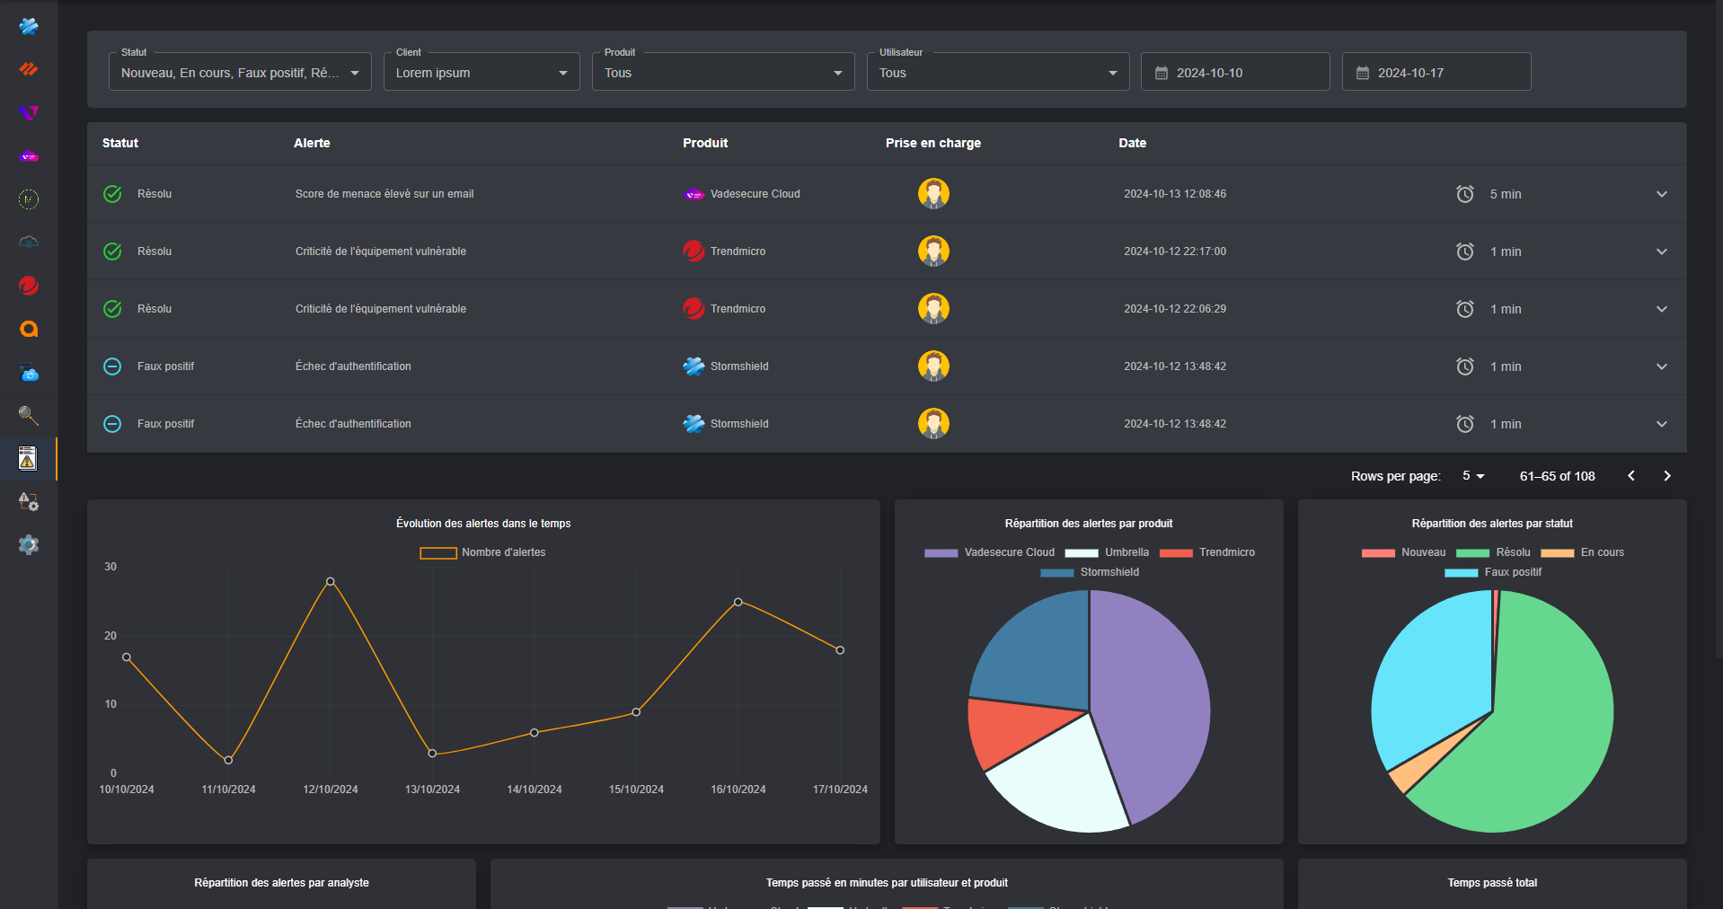Go to the previous page of alerts
This screenshot has height=909, width=1723.
pos(1630,476)
